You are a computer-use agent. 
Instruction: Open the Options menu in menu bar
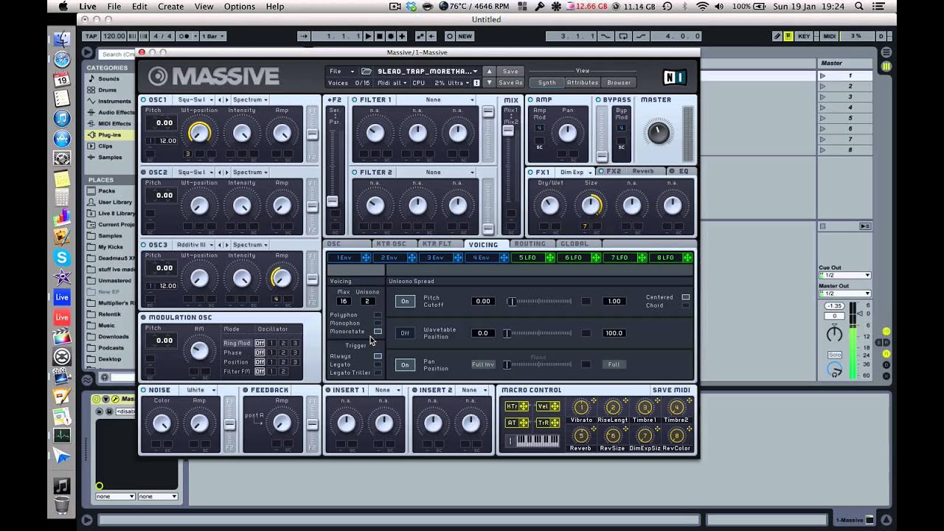pos(240,7)
